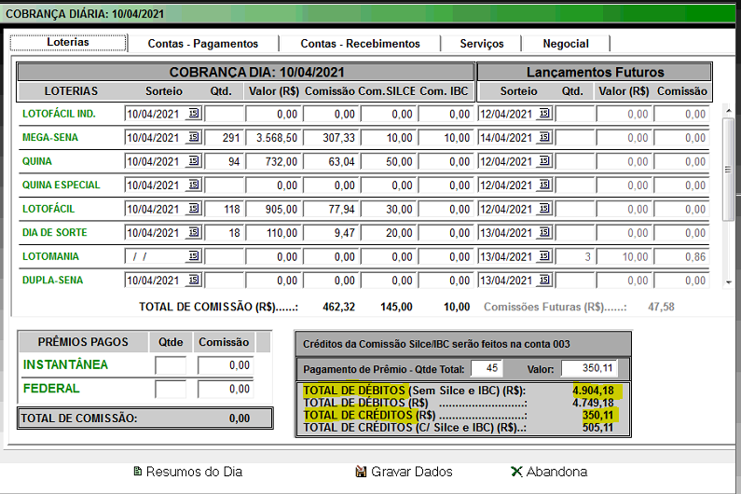Click the lottery list scroll down arrow
741x494 pixels.
tap(728, 282)
